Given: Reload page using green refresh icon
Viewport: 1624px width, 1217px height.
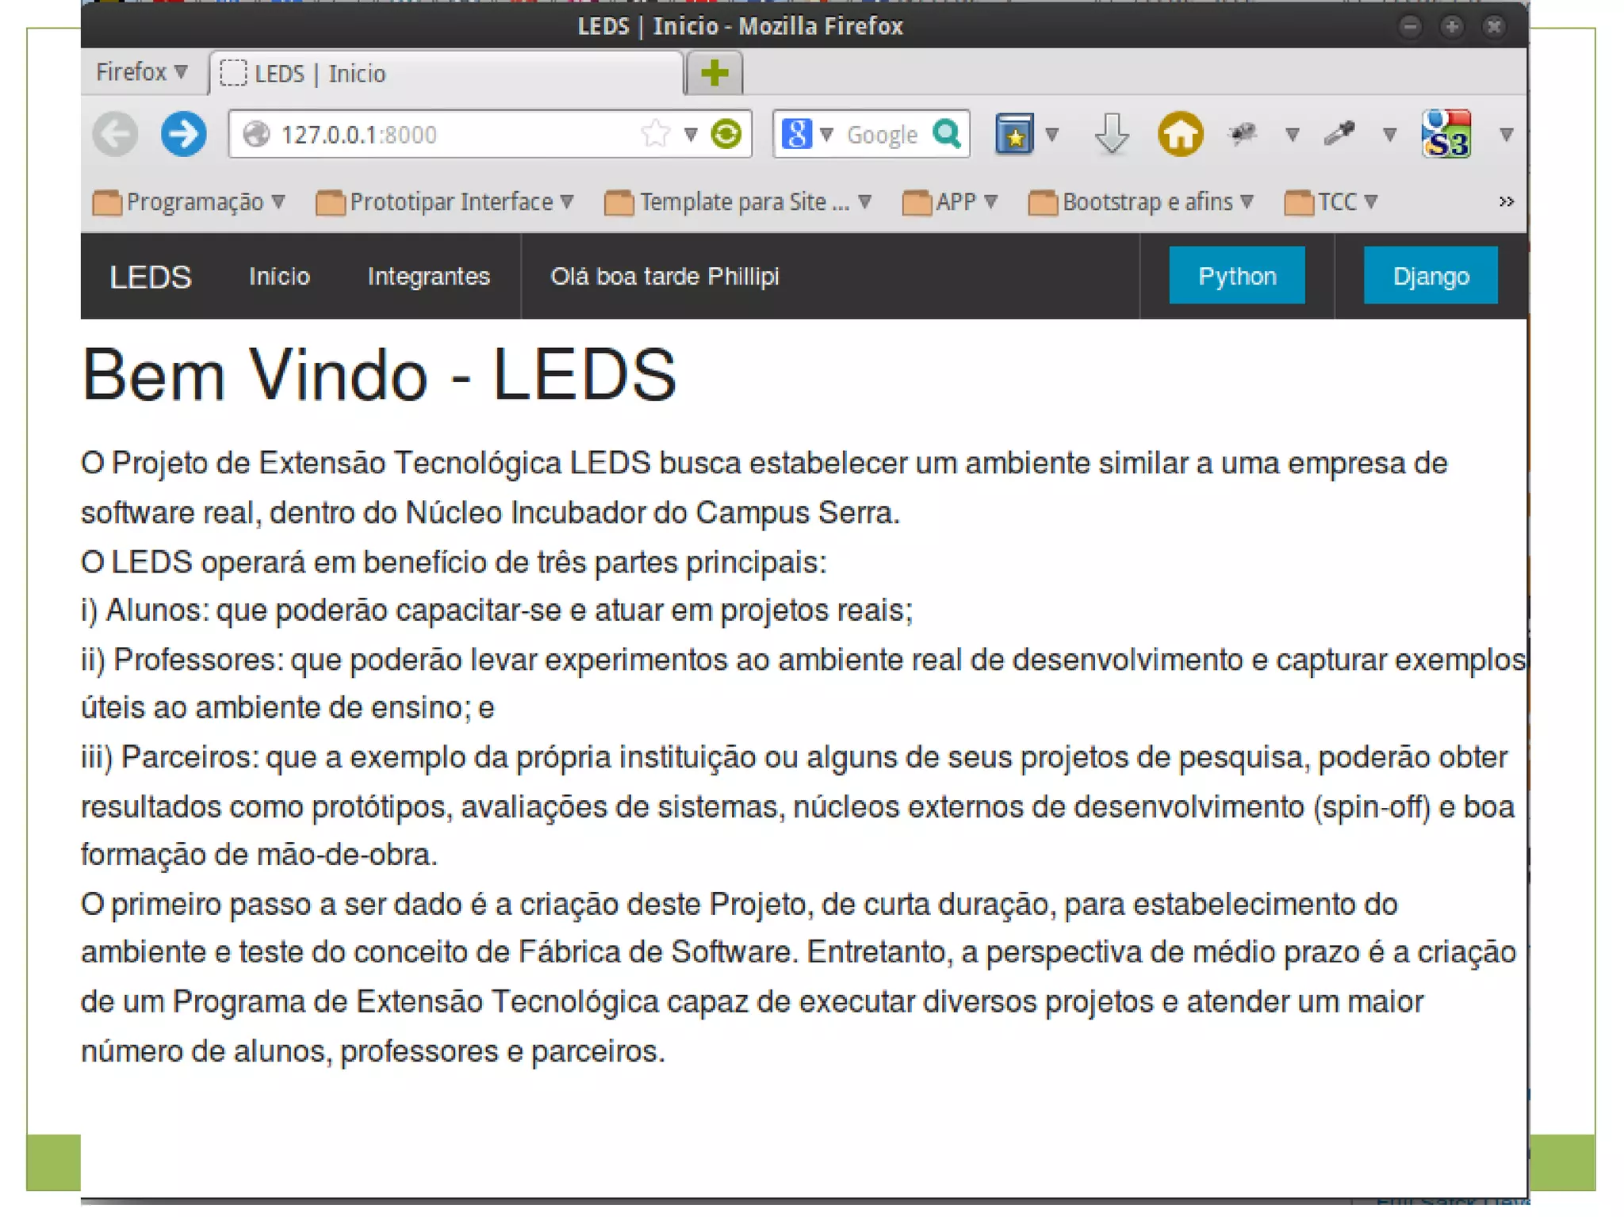Looking at the screenshot, I should pos(726,134).
